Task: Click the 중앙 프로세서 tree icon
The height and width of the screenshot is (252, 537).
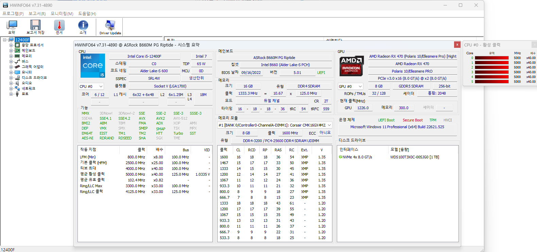Action: (17, 45)
